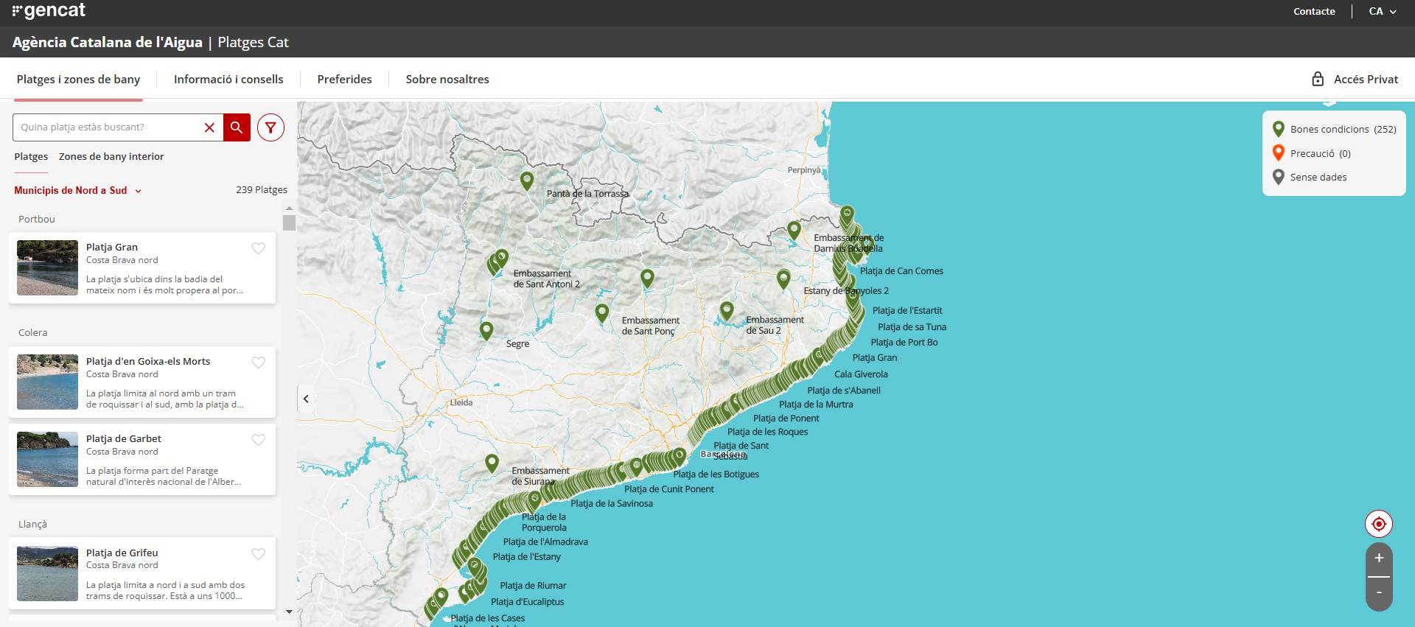Open Platges i zones de bany tab

(78, 79)
